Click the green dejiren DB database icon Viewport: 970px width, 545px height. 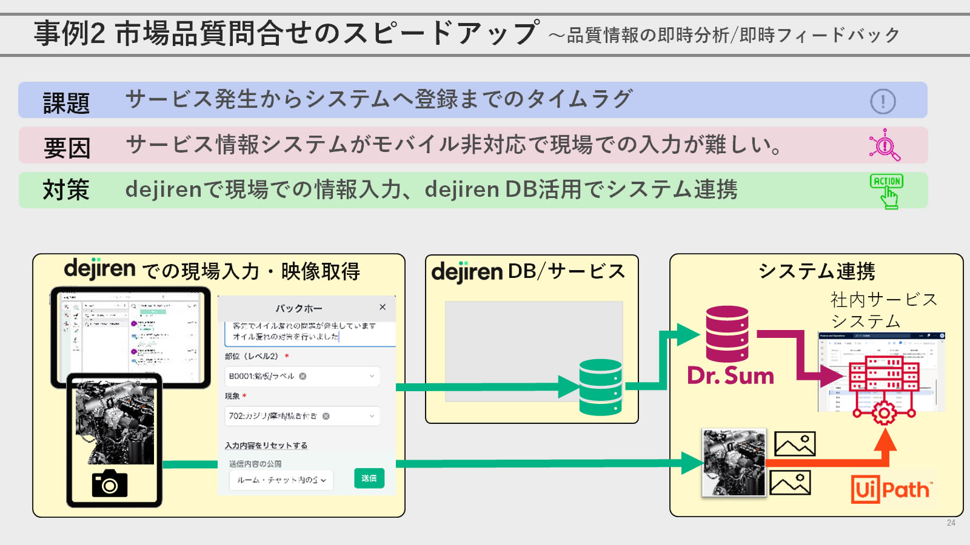point(600,388)
